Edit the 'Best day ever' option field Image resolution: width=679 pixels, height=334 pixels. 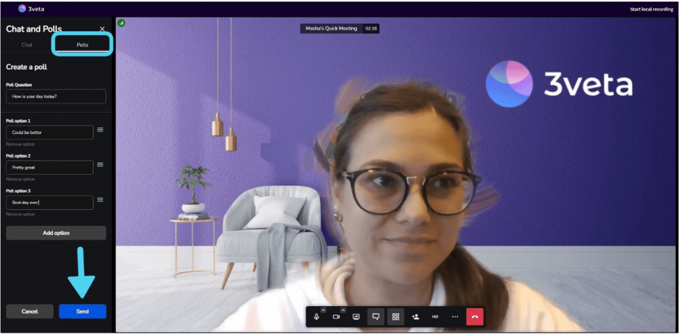point(49,203)
